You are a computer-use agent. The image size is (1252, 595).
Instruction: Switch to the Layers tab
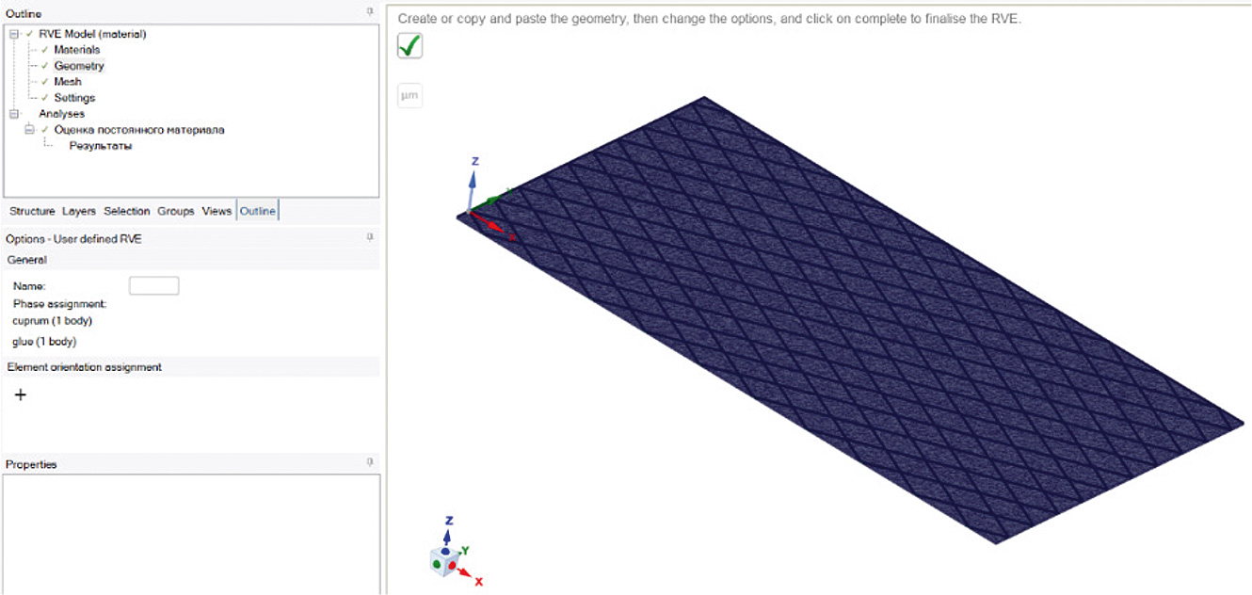tap(79, 211)
